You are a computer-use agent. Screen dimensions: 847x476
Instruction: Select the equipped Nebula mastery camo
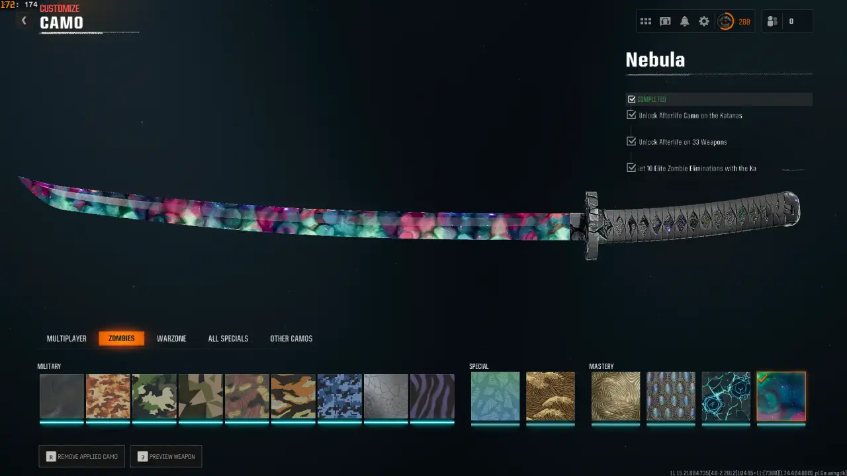[x=781, y=397]
